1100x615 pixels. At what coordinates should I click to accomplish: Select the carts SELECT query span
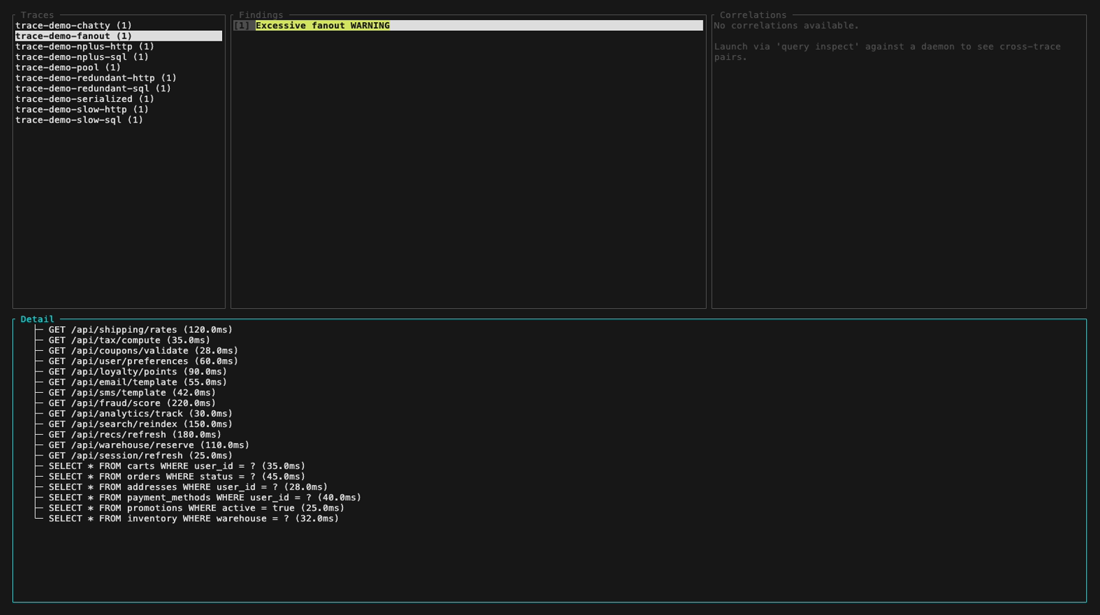tap(177, 466)
